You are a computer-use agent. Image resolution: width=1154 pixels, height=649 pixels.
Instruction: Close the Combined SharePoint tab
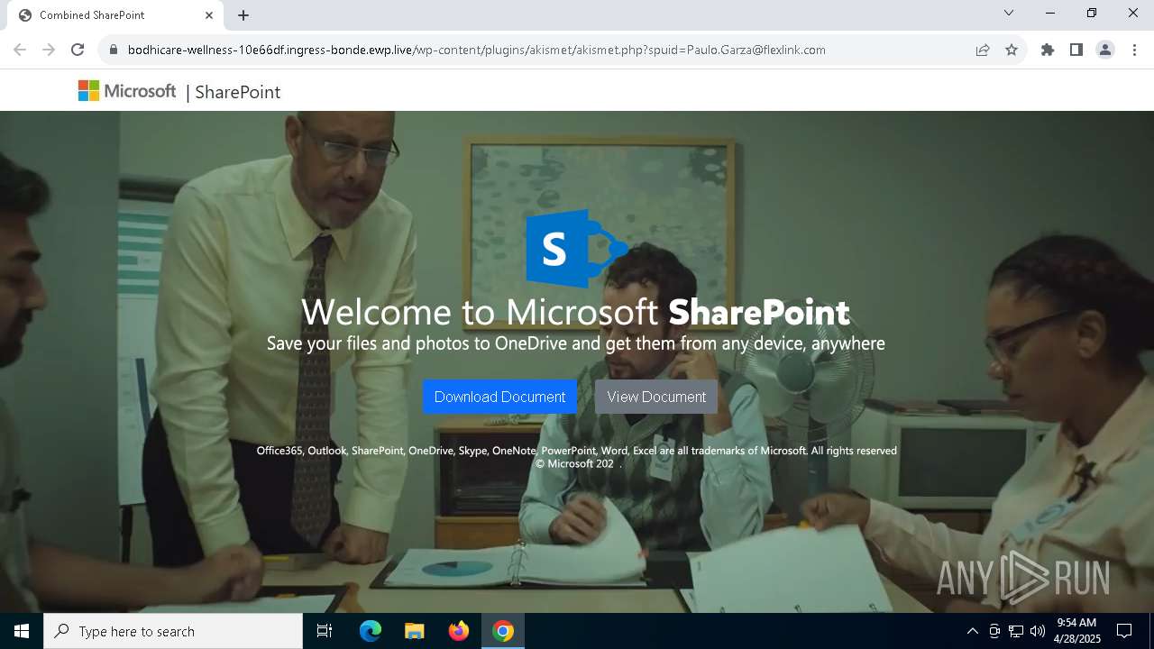[x=209, y=15]
